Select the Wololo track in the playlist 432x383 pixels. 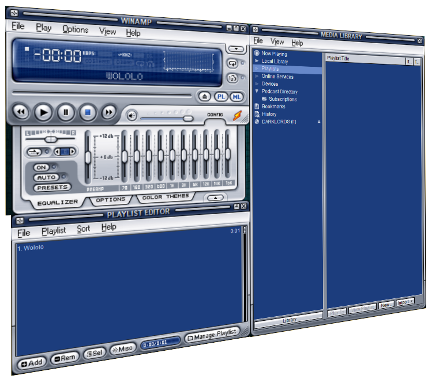coord(31,248)
